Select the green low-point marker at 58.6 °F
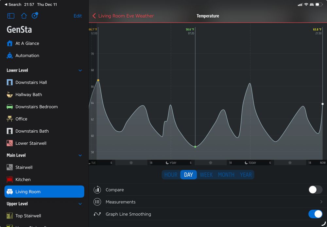The image size is (327, 227). [x=195, y=147]
